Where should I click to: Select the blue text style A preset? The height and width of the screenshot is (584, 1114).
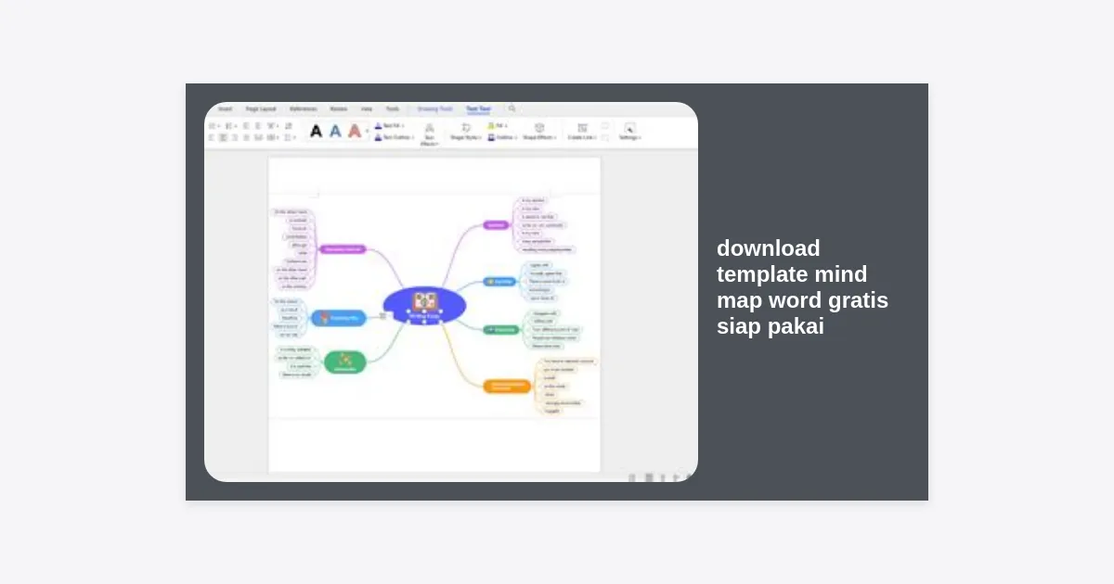pos(335,132)
